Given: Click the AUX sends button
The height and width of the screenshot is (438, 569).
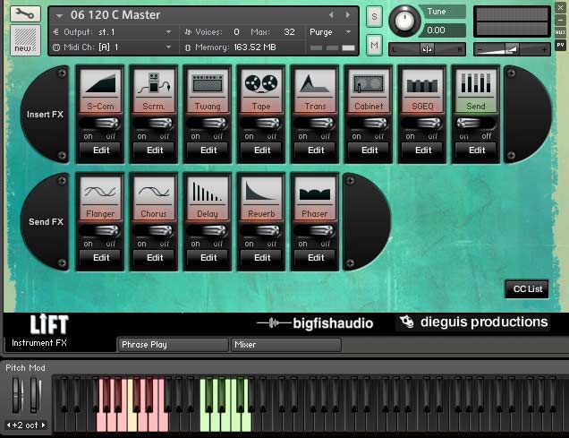Looking at the screenshot, I should [560, 32].
